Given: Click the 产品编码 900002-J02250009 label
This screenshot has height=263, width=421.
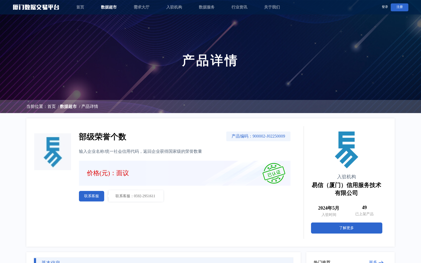Looking at the screenshot, I should [x=258, y=136].
